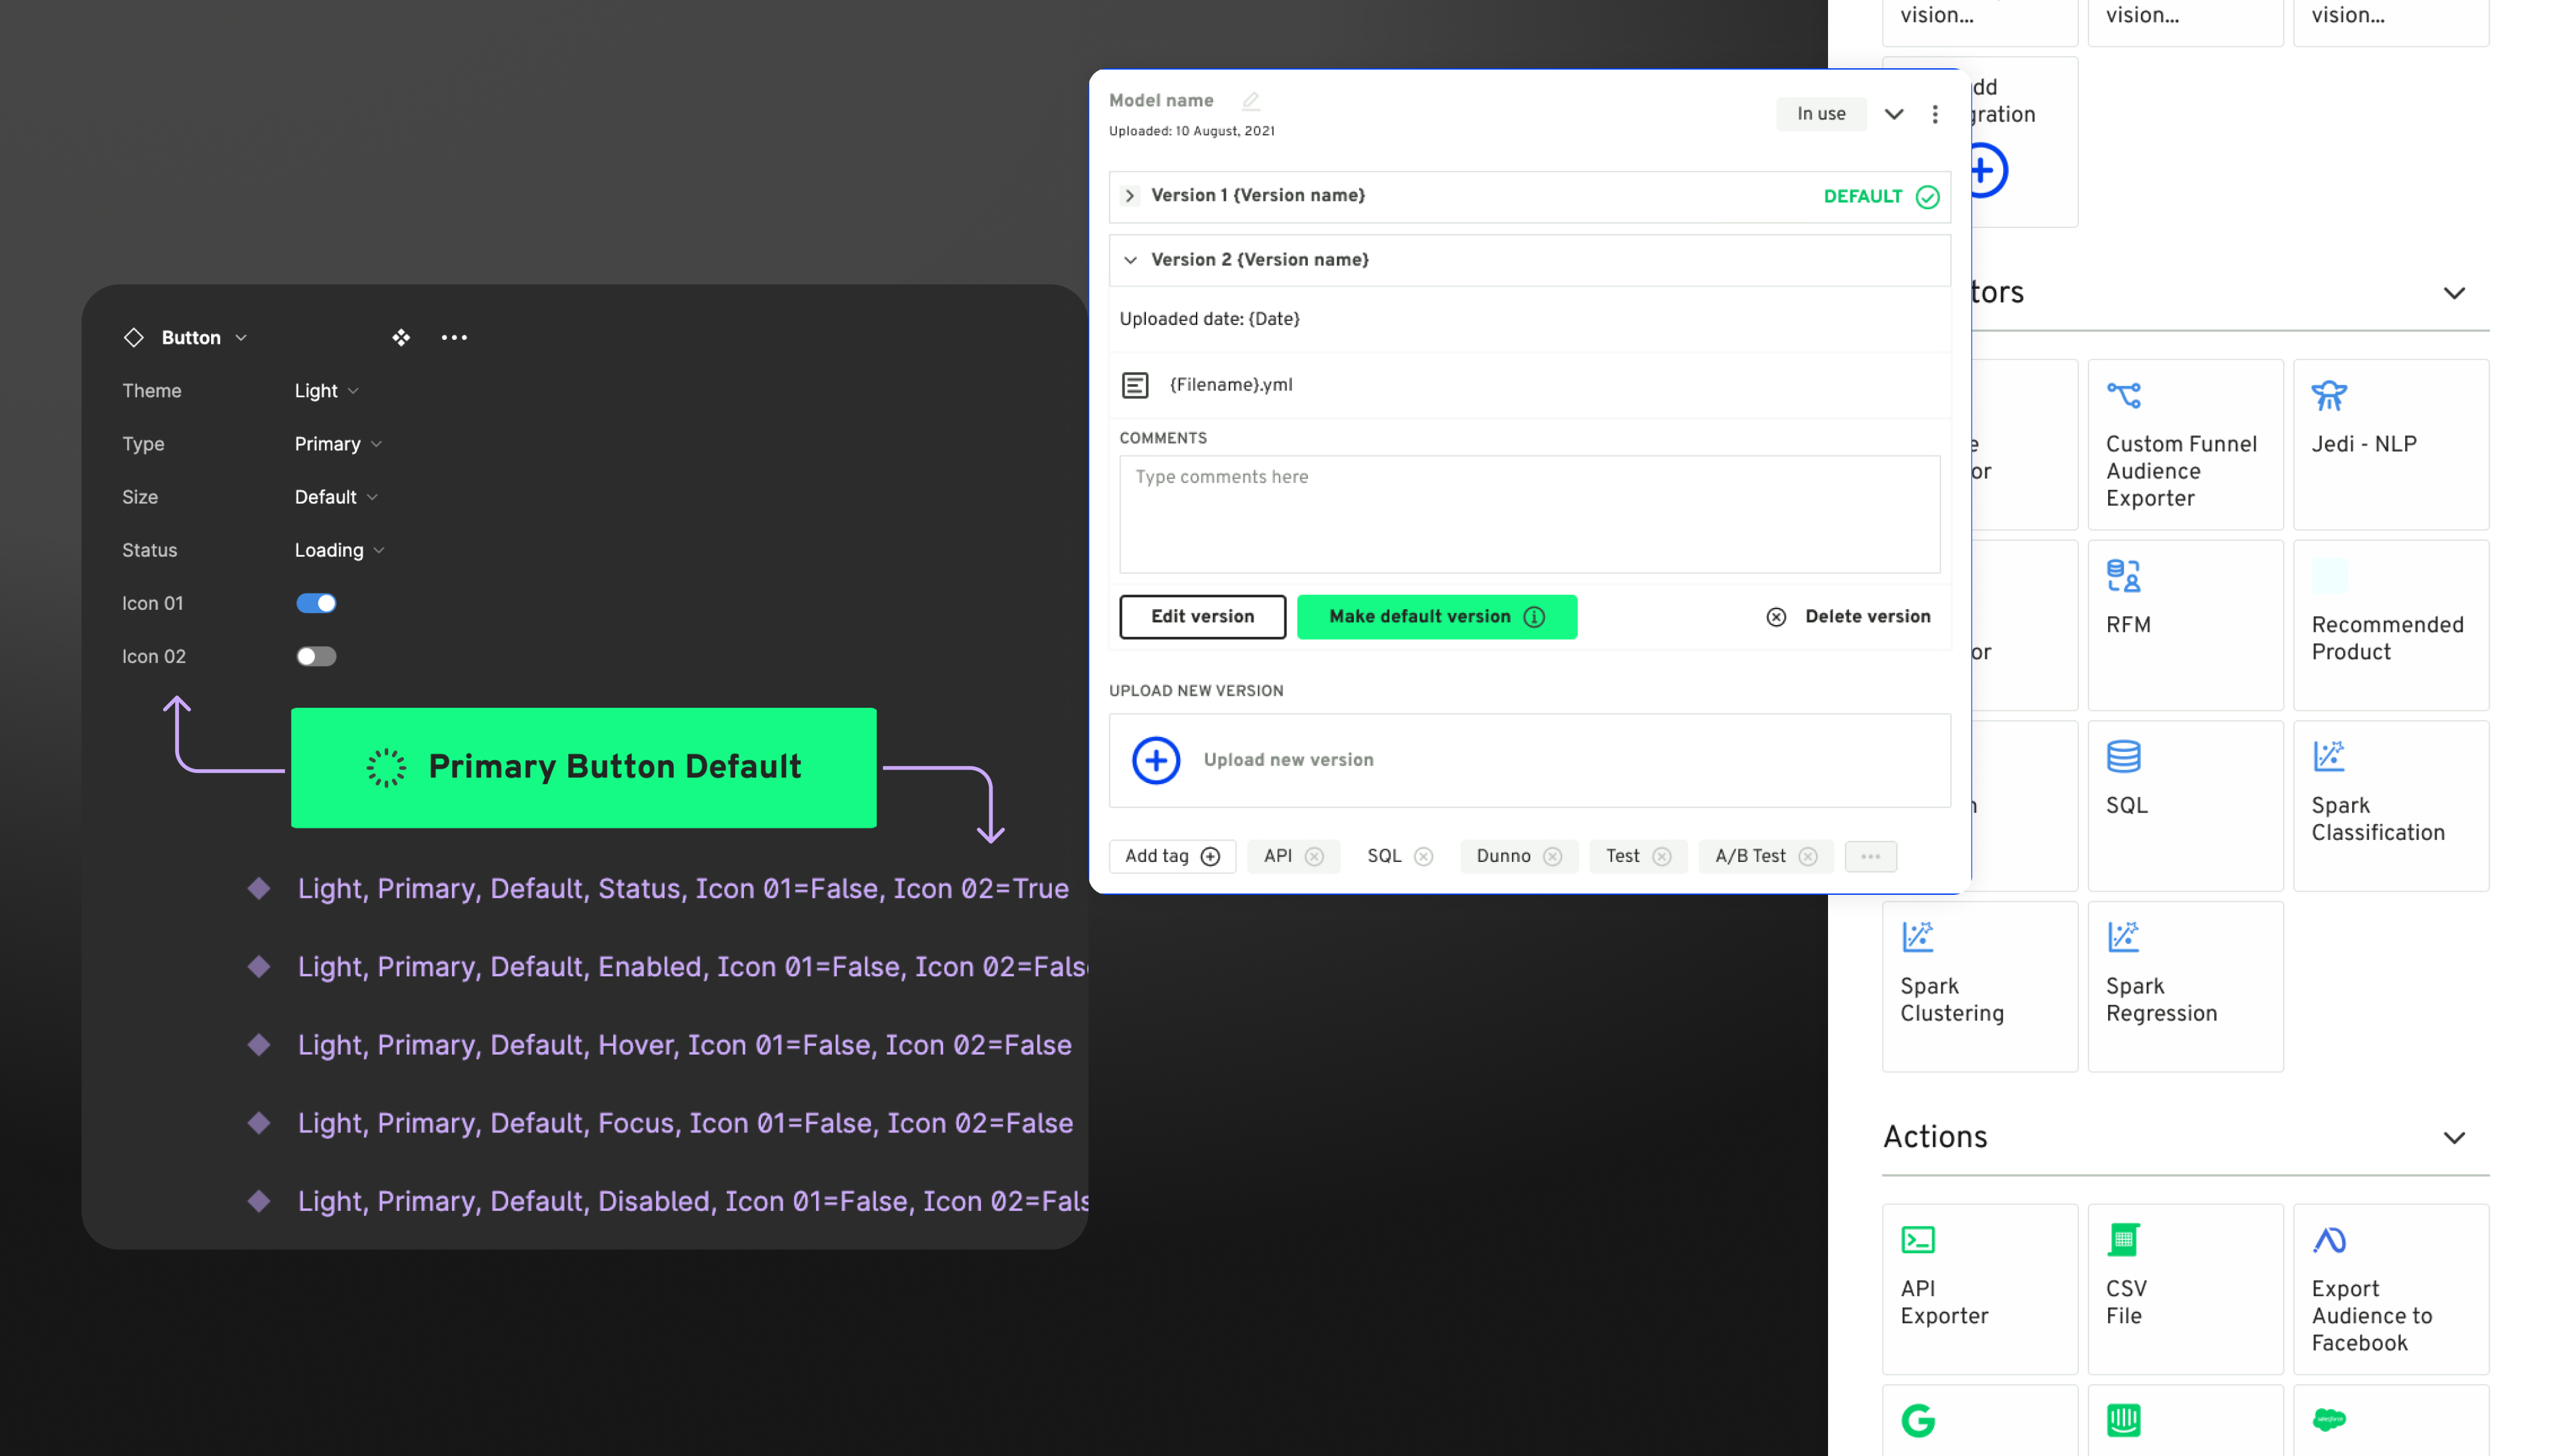Screen dimensions: 2560x1456
Task: Open the Jedi - NLP card
Action: pos(2391,445)
